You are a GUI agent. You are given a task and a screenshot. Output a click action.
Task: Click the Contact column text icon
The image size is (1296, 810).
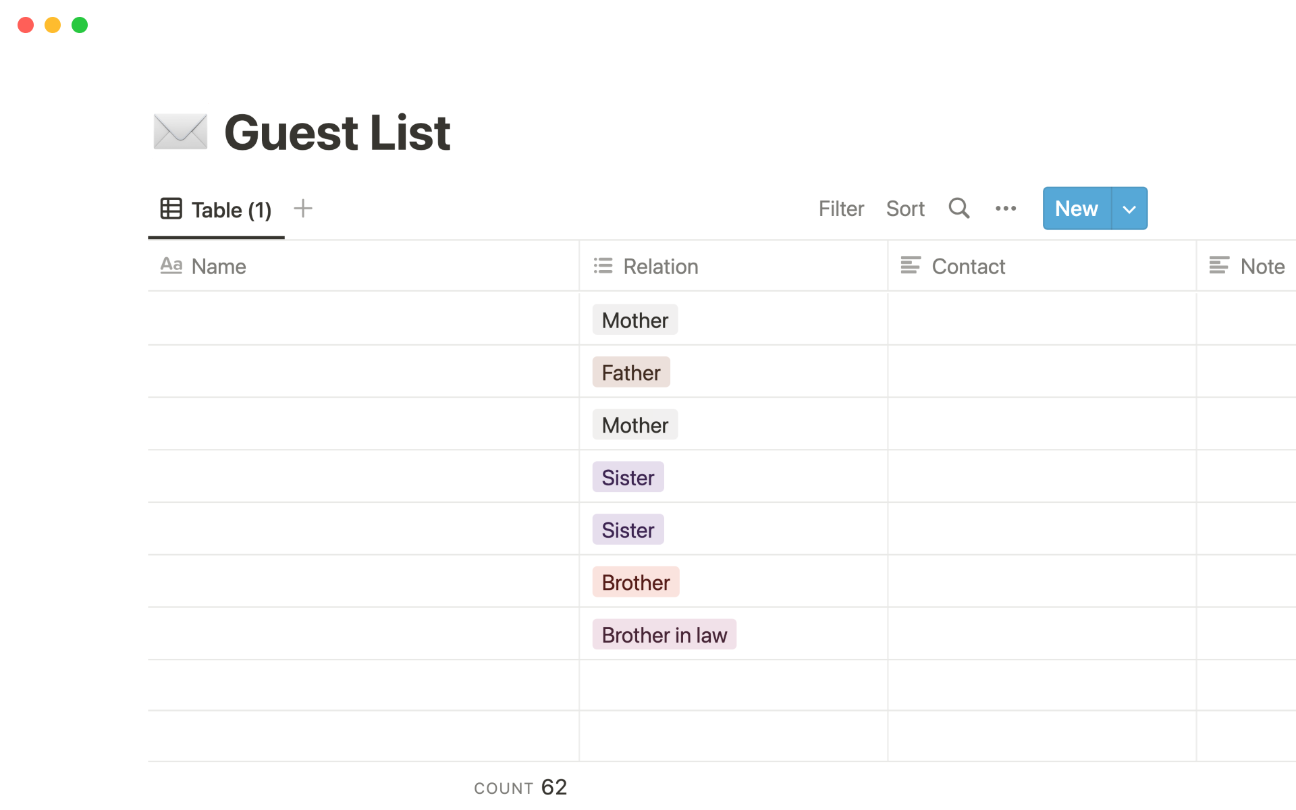click(911, 265)
